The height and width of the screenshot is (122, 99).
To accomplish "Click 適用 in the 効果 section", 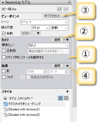I will [x=57, y=66].
